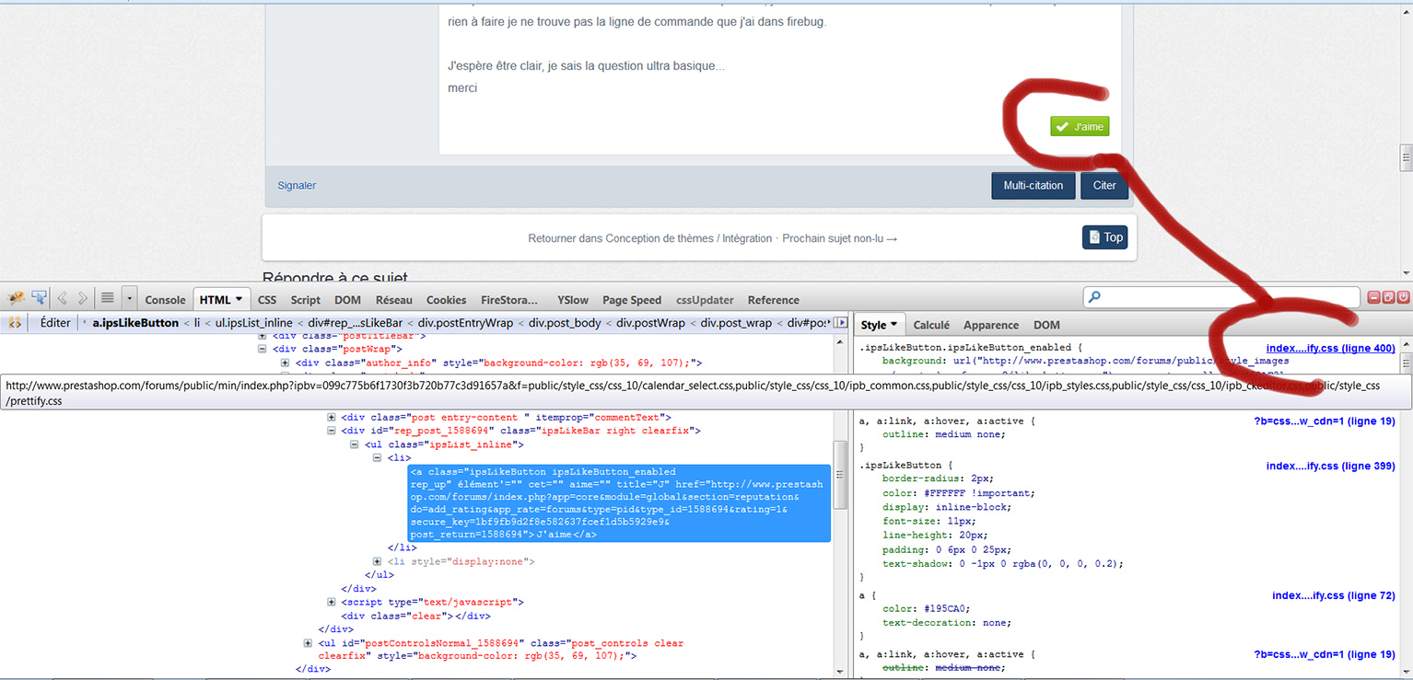This screenshot has width=1413, height=680.
Task: Open the YSlow panel
Action: (x=573, y=300)
